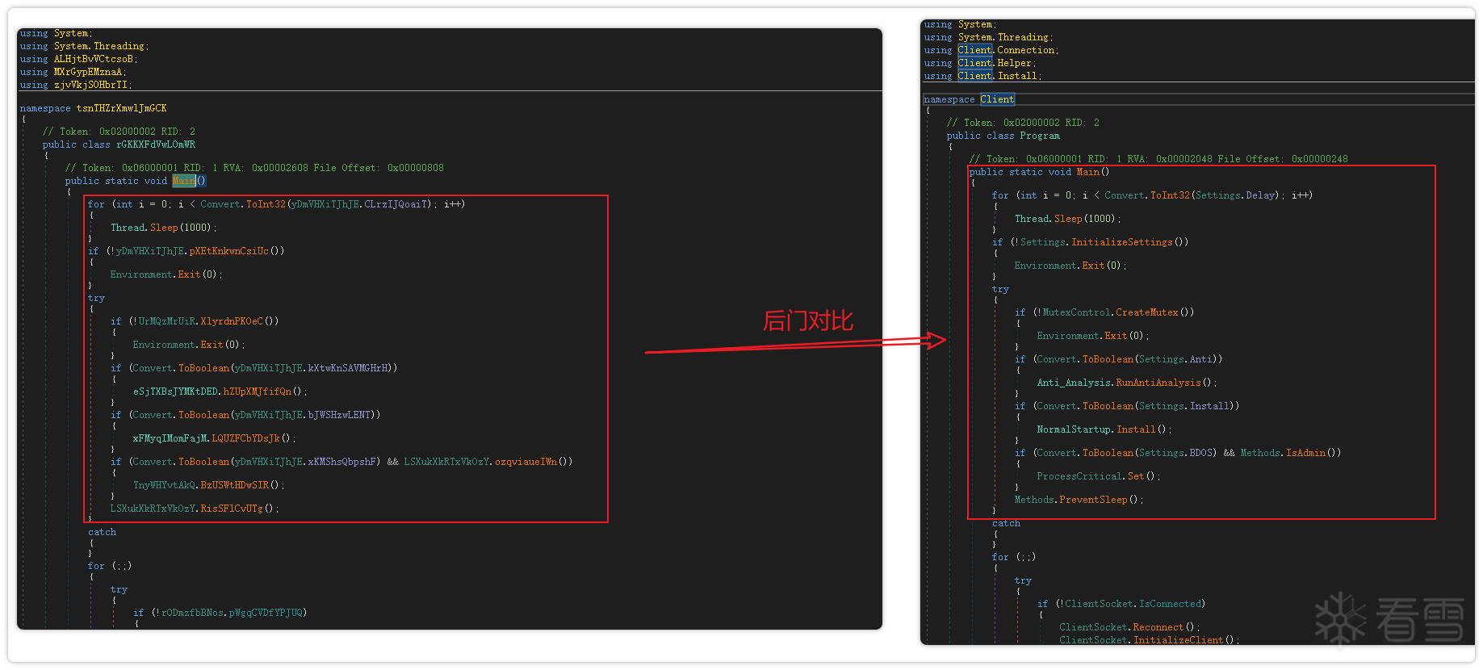
Task: Click 'Settings.Install' argument
Action: (1184, 406)
